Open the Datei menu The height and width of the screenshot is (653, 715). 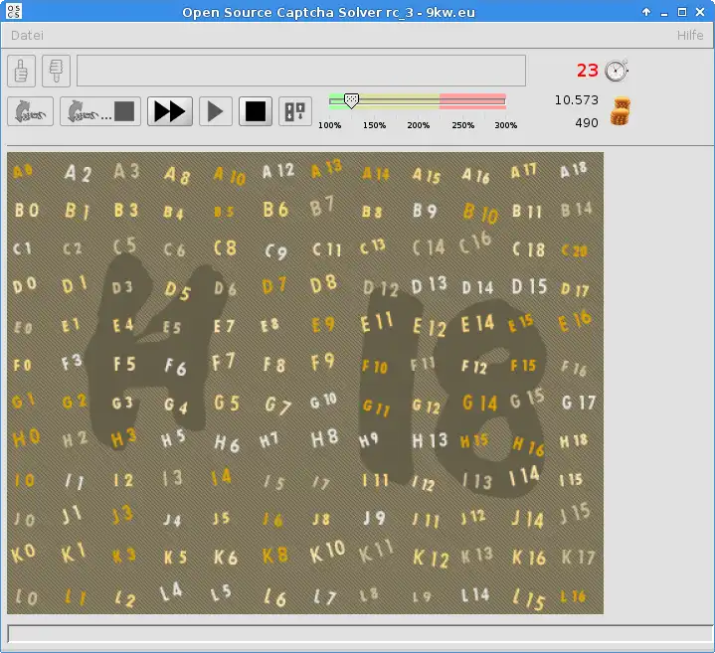(x=27, y=35)
